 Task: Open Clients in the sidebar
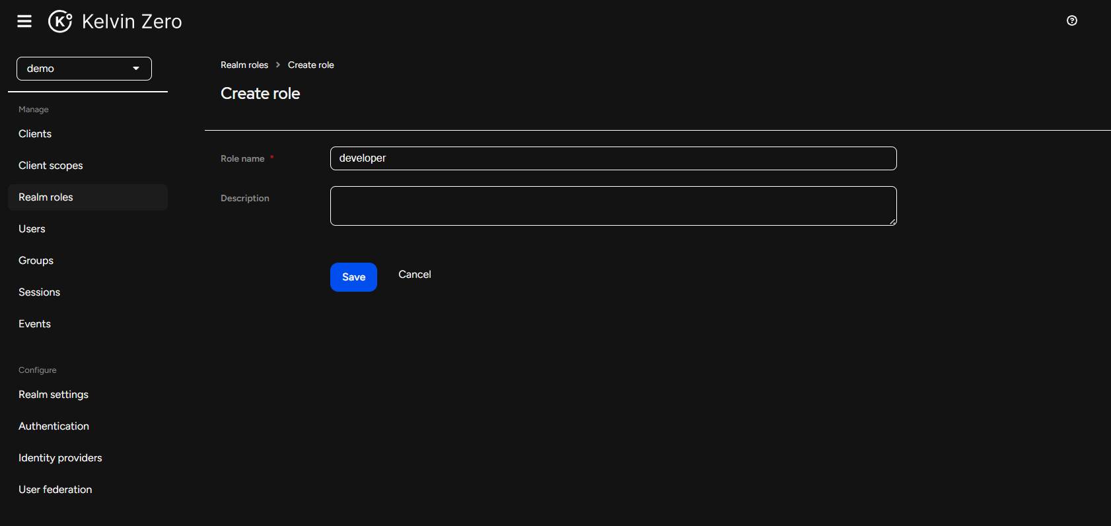(x=35, y=134)
